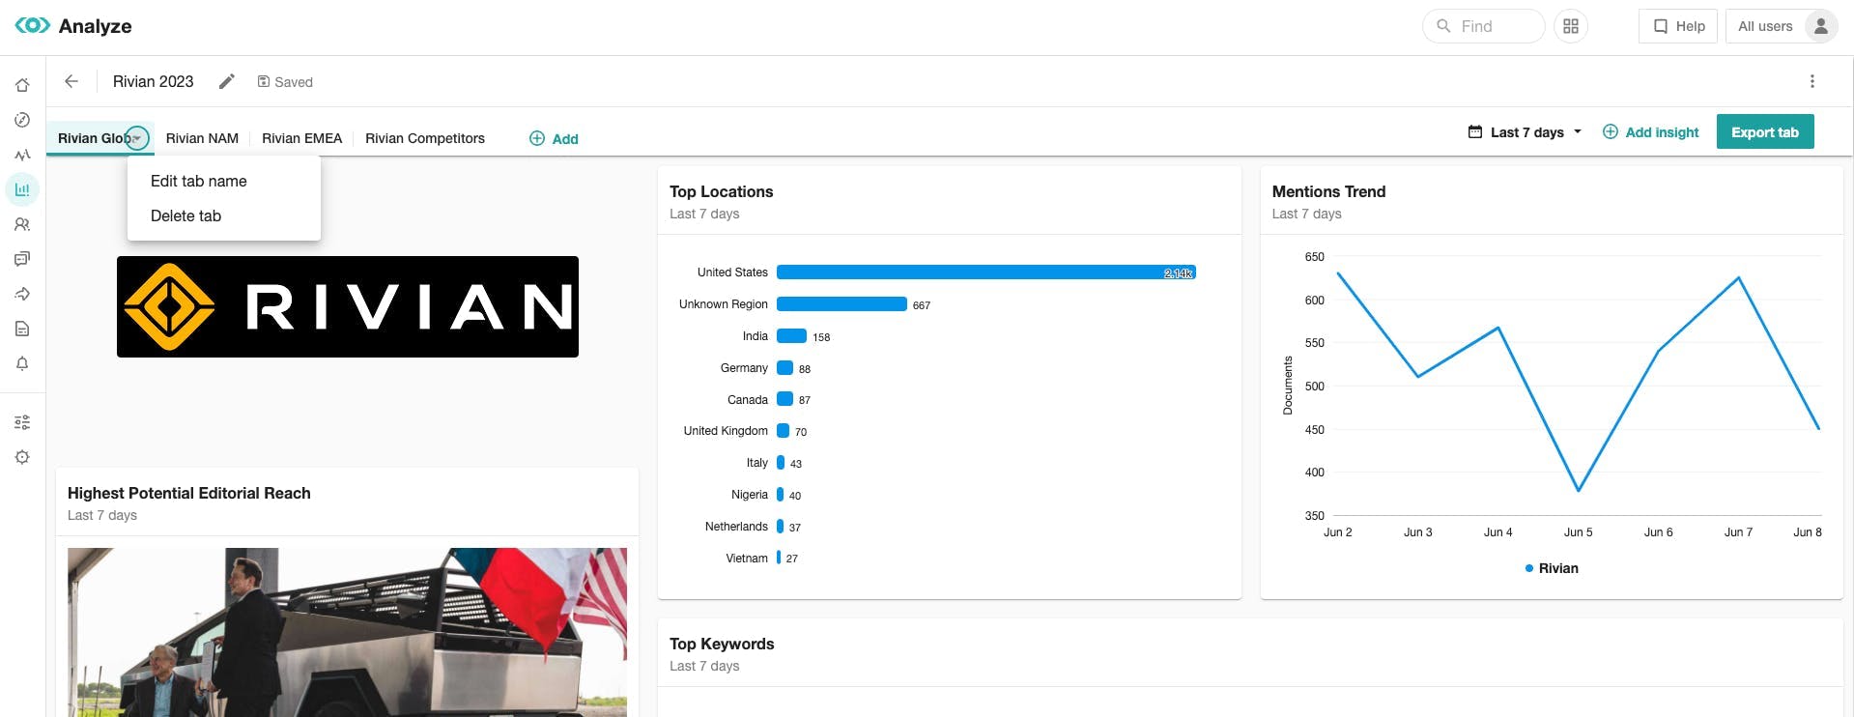Toggle the Rivian legend item in Mentions Trend
The width and height of the screenshot is (1854, 717).
point(1552,568)
